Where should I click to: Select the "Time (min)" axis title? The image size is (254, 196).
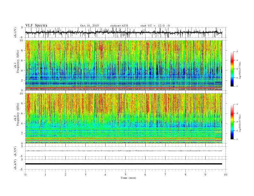tap(128, 178)
